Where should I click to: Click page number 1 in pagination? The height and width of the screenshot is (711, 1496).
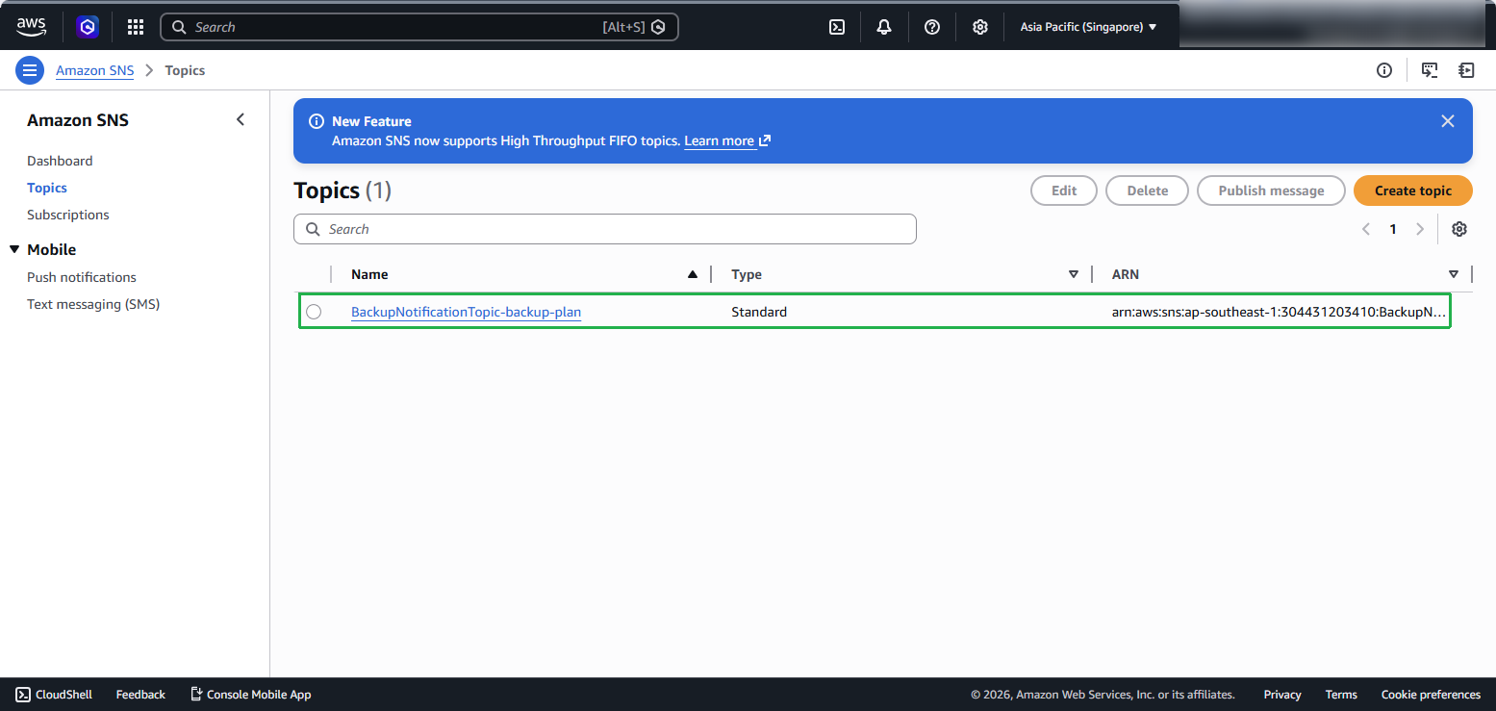click(x=1393, y=229)
